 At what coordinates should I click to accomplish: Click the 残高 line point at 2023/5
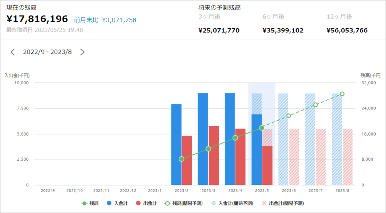click(x=262, y=128)
